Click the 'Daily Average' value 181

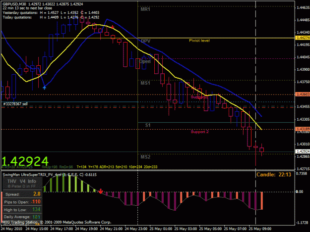pyautogui.click(x=36, y=217)
